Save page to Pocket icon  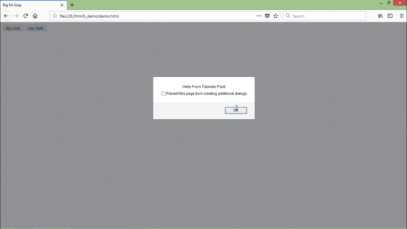point(267,16)
